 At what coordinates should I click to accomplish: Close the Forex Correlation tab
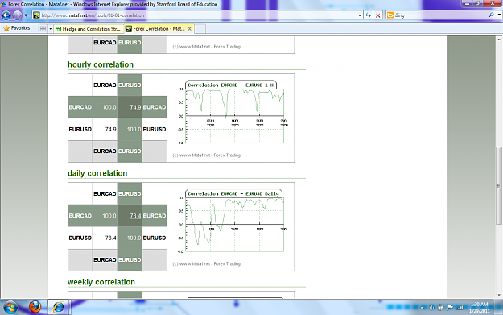pyautogui.click(x=190, y=29)
